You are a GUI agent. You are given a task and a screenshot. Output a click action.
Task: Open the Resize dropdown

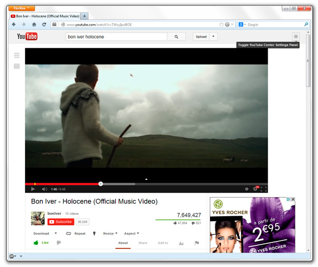tap(110, 234)
